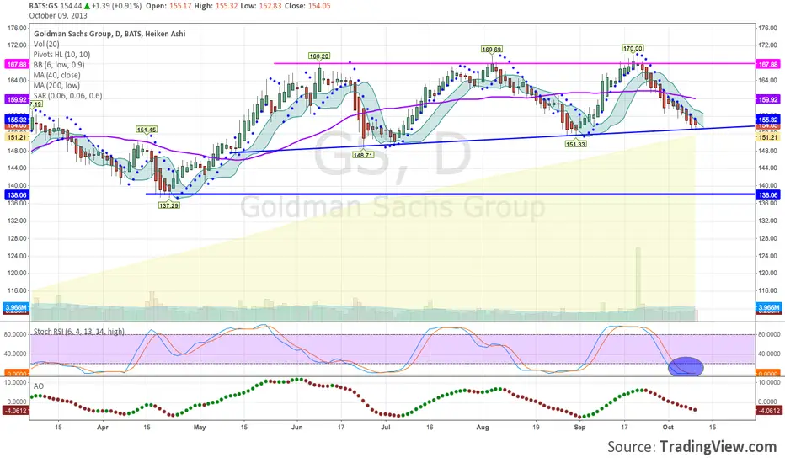Image resolution: width=785 pixels, height=463 pixels.
Task: Click the BB (6, low, 0.9) indicator label
Action: pyautogui.click(x=59, y=65)
